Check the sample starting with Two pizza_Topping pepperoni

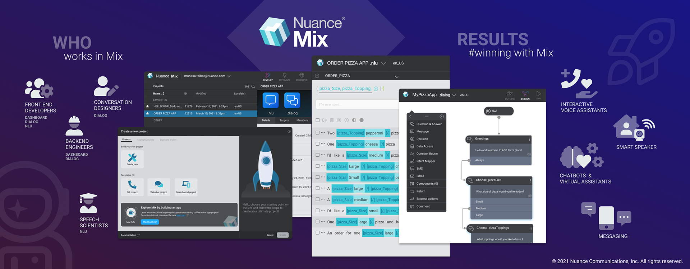(317, 133)
